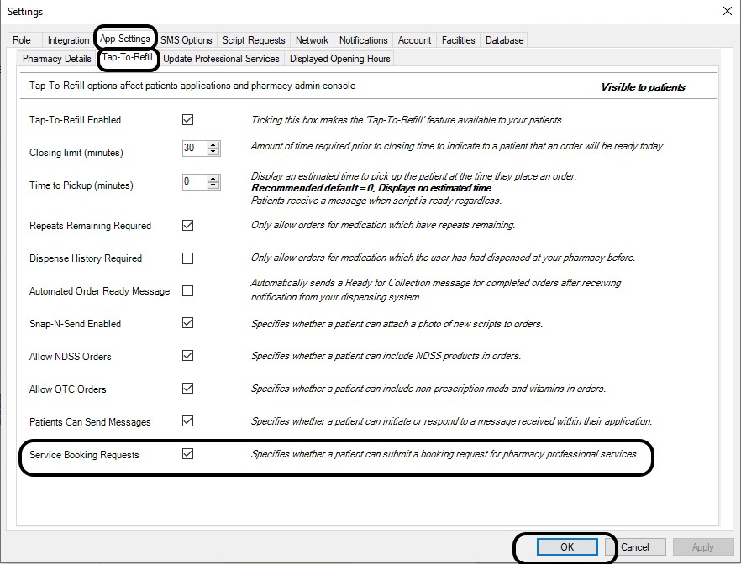The height and width of the screenshot is (564, 741).
Task: Switch to the Network tab
Action: 312,40
